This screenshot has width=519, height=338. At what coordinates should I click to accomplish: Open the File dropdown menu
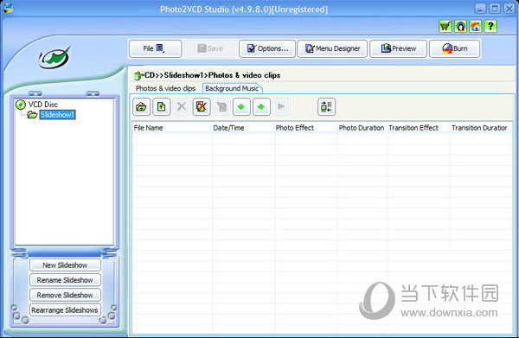point(155,48)
